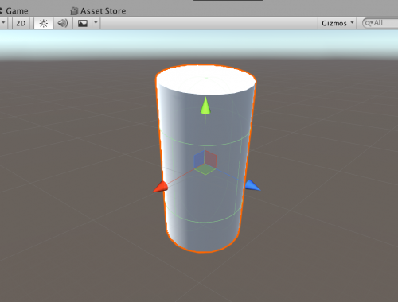Select the cylinder's white top face
This screenshot has width=398, height=302.
(x=206, y=79)
